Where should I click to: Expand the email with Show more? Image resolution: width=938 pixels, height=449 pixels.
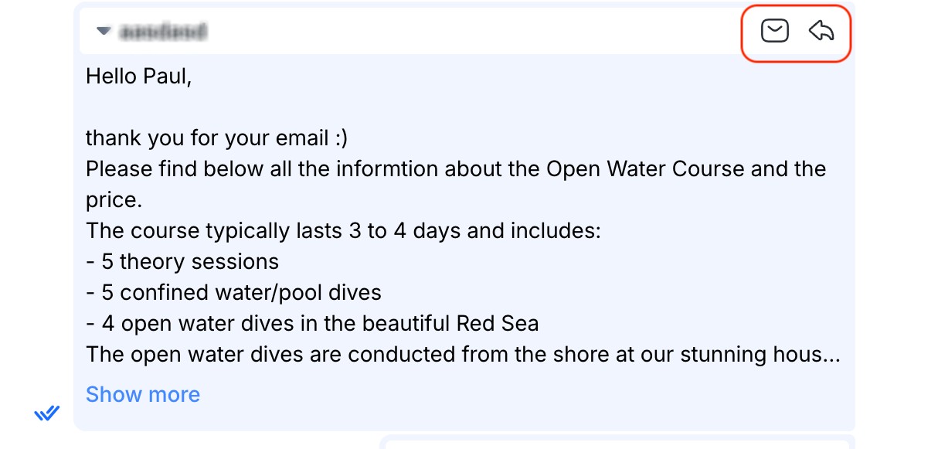click(143, 394)
